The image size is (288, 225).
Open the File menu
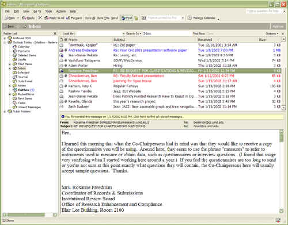point(7,12)
